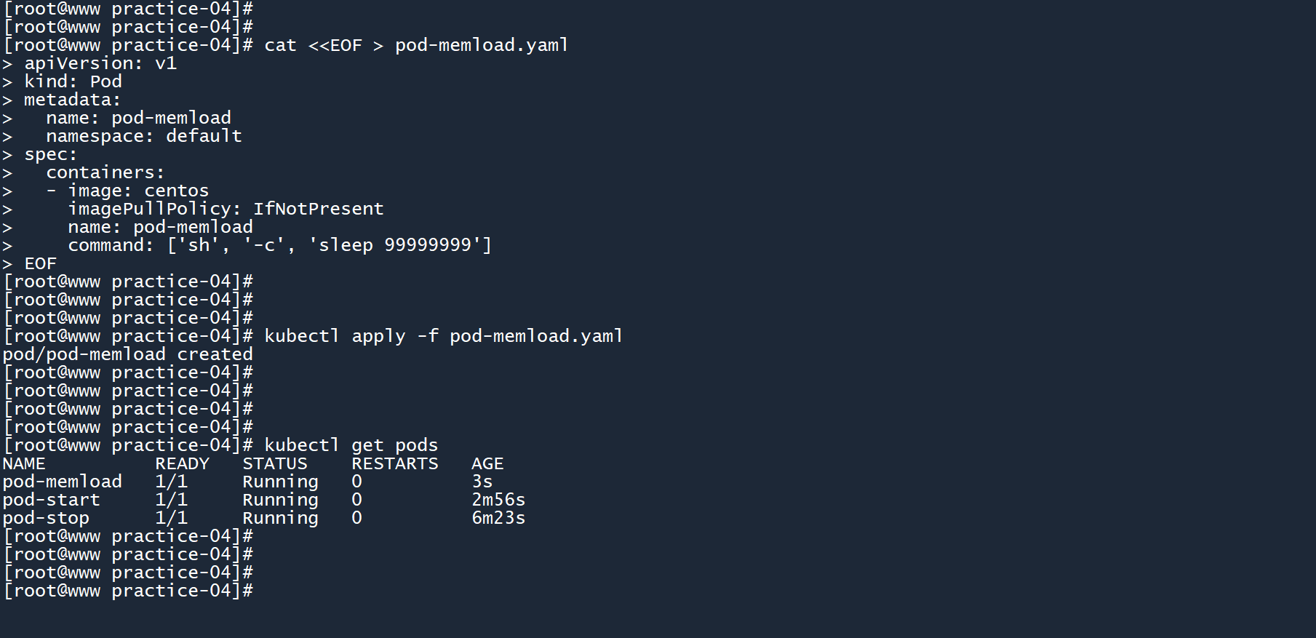The width and height of the screenshot is (1316, 638).
Task: Click the 'imagePullPolicy: IfNotPresent' line
Action: pyautogui.click(x=225, y=209)
